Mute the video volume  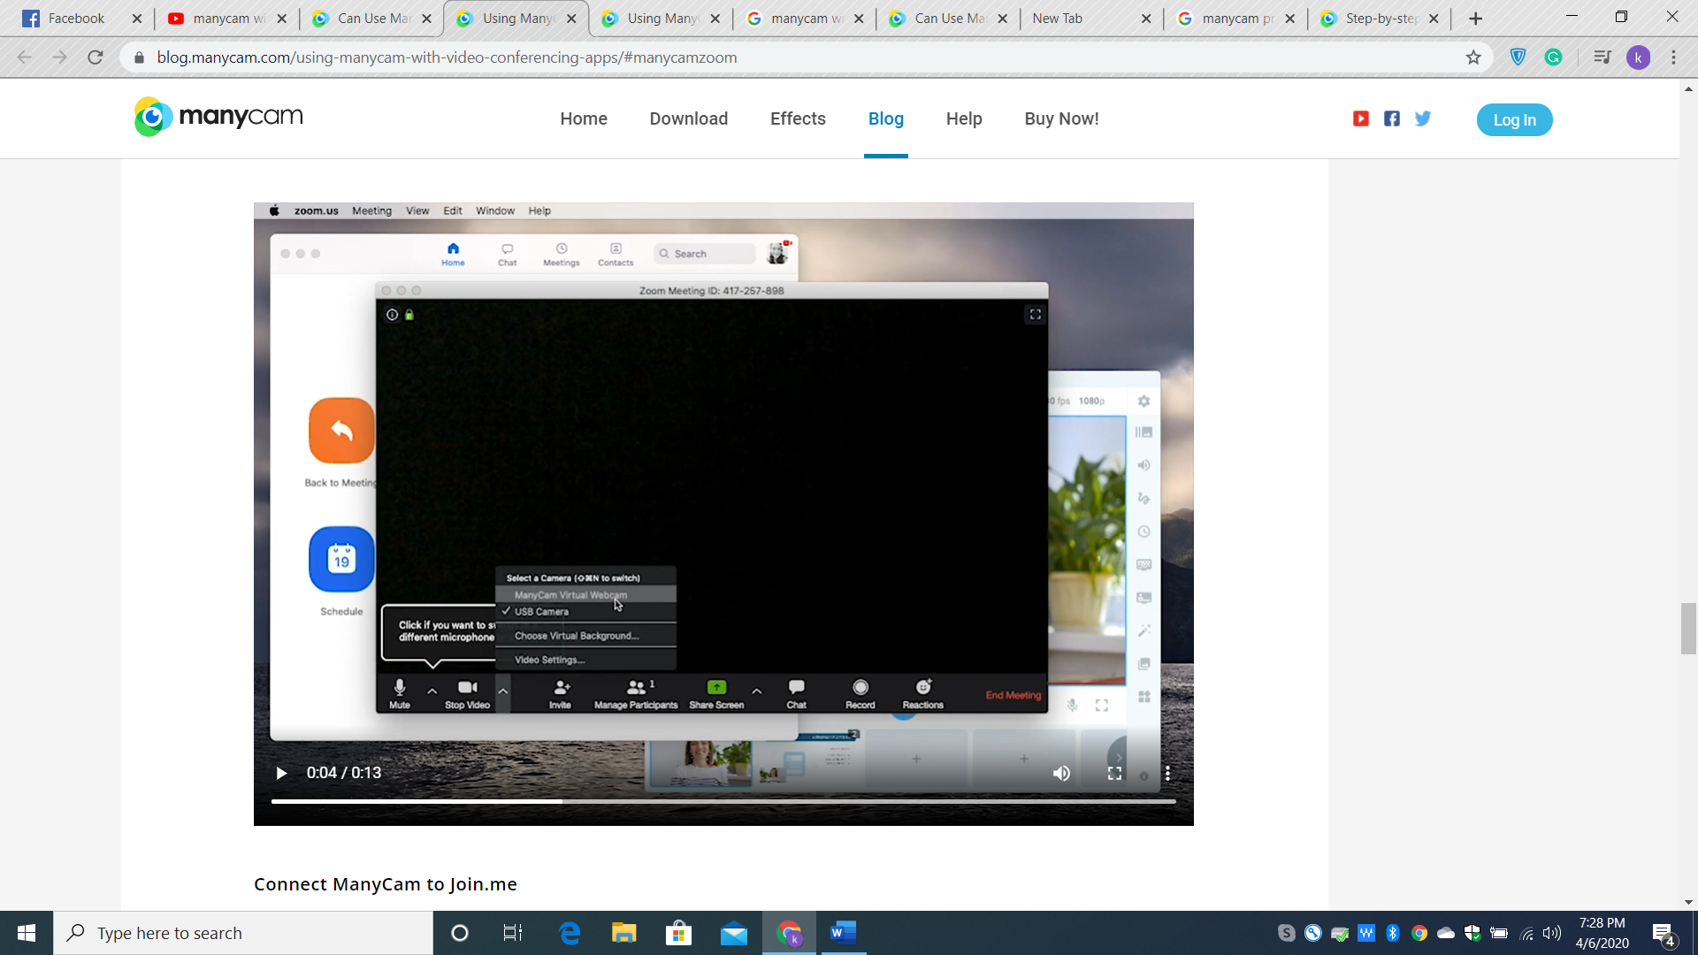pyautogui.click(x=1061, y=774)
